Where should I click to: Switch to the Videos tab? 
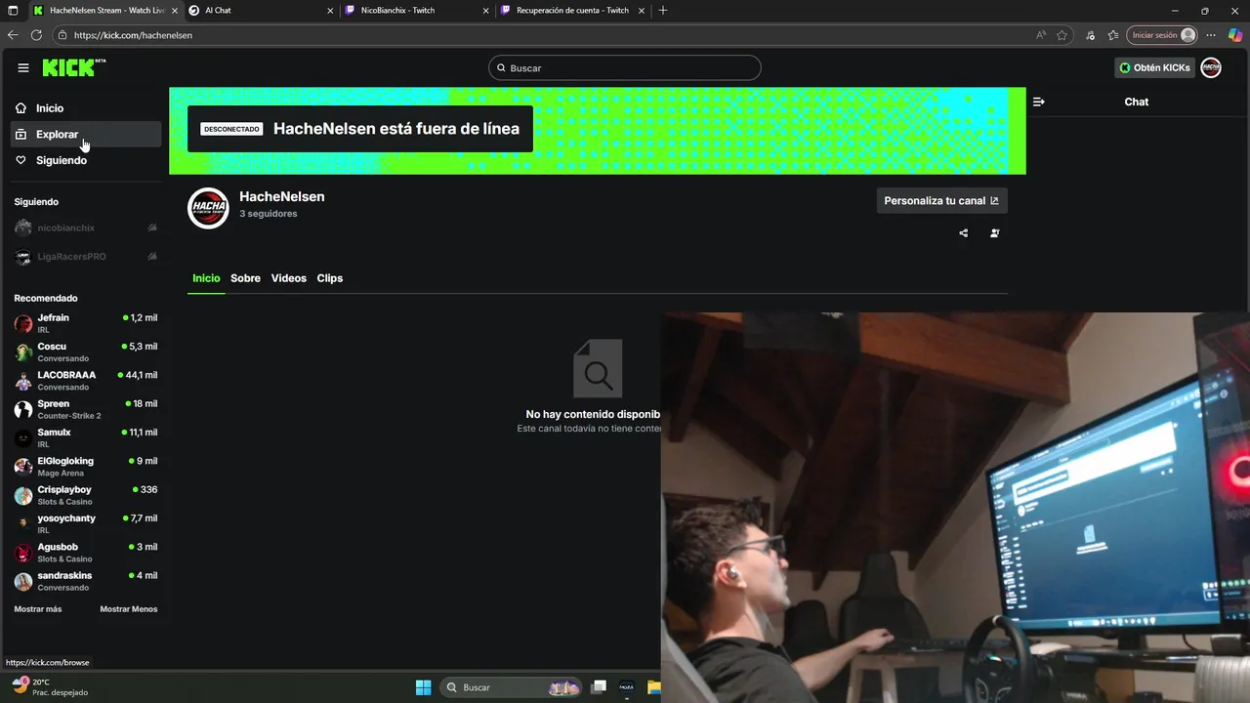288,278
